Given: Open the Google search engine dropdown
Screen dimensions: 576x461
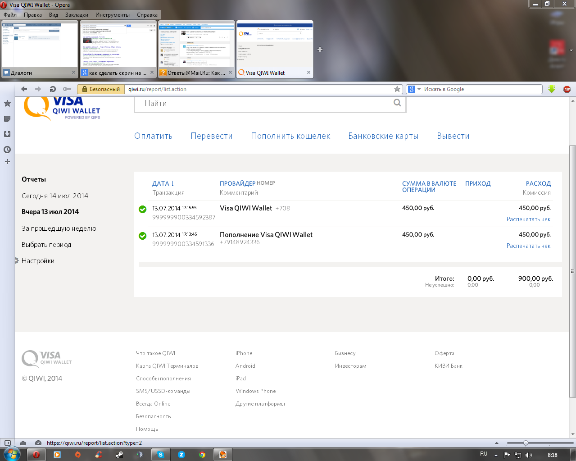Looking at the screenshot, I should tap(414, 89).
